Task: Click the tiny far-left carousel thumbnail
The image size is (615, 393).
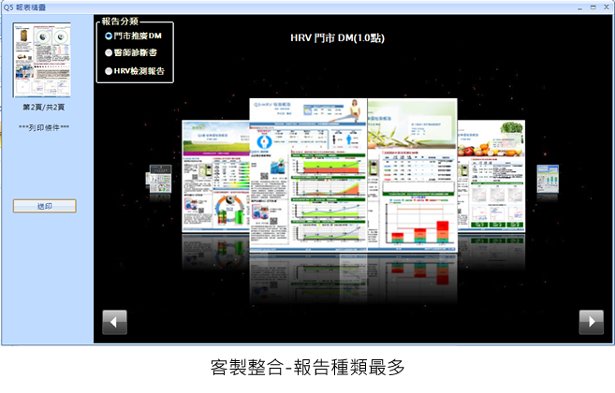Action: coord(157,177)
